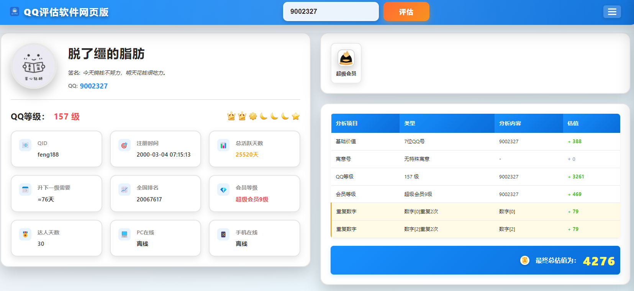Click the 估值 column header
Screen dimensions: 634x291
click(x=573, y=123)
